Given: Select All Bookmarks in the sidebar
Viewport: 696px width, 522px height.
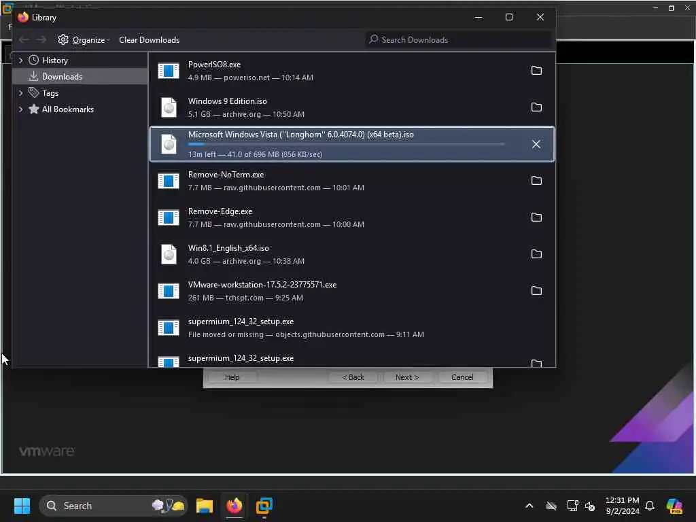Looking at the screenshot, I should click(x=67, y=109).
